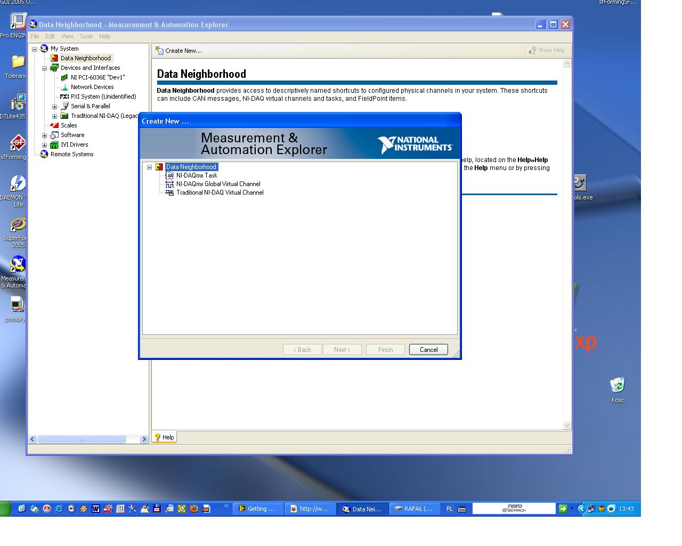Expand the hidden system tray icons arrow

click(581, 509)
